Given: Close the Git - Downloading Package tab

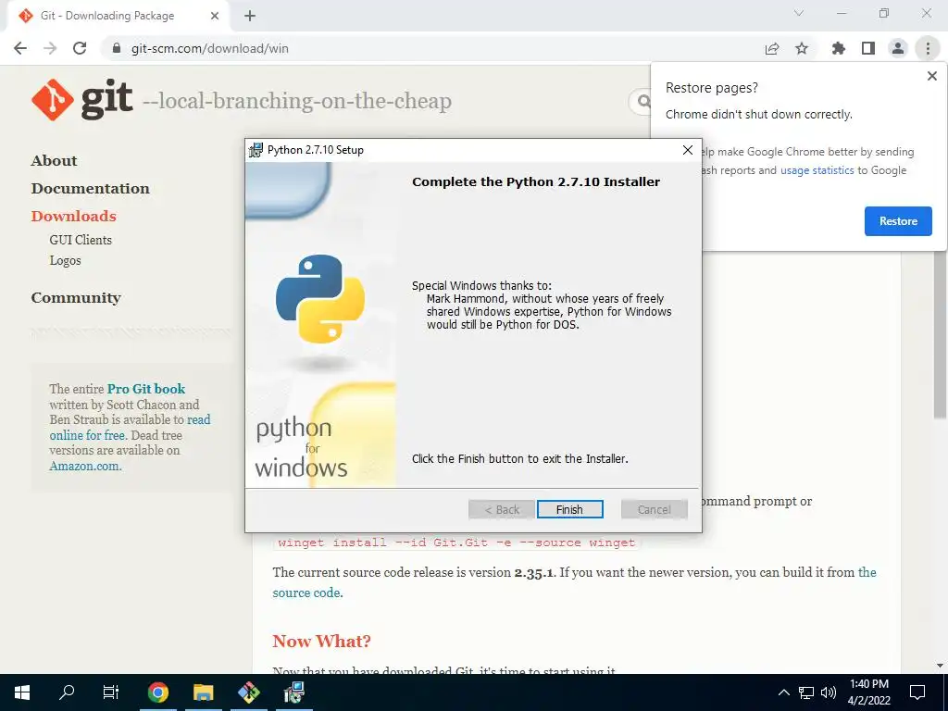Looking at the screenshot, I should [x=215, y=16].
